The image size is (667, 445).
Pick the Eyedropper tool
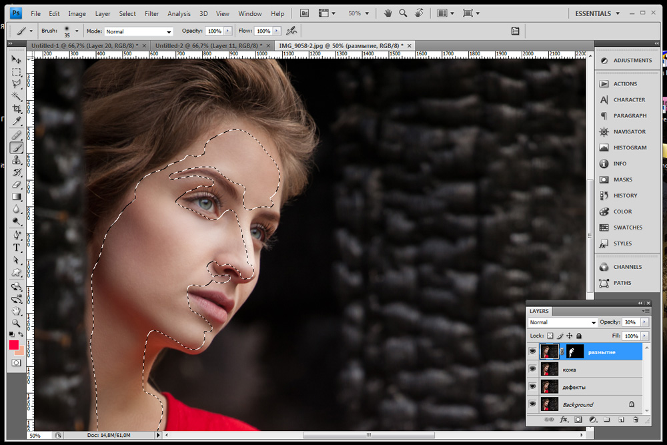pos(17,121)
